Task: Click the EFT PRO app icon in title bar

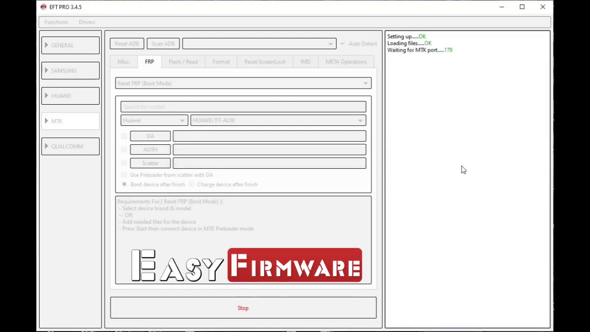Action: click(x=43, y=7)
